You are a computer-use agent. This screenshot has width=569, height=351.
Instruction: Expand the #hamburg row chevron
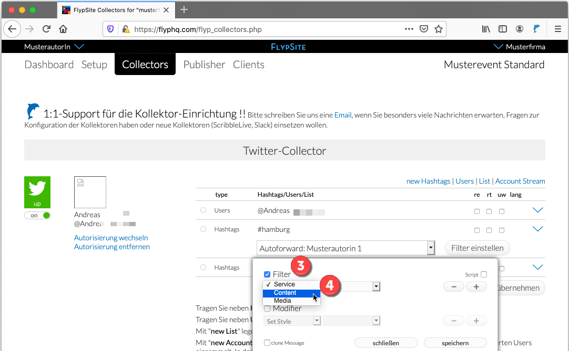point(537,229)
